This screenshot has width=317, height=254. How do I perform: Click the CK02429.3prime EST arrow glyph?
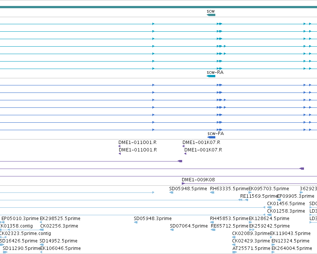(x=234, y=245)
